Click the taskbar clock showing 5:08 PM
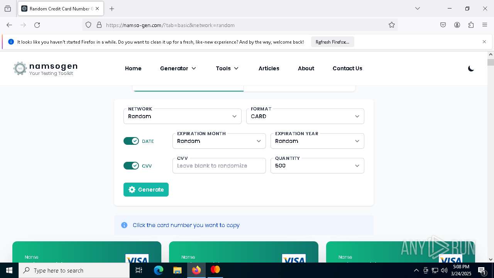 [x=461, y=270]
